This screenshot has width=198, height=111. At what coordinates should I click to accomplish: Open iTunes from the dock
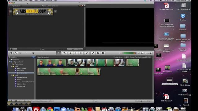pos(118,109)
